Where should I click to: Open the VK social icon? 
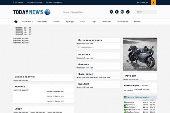coord(122,12)
